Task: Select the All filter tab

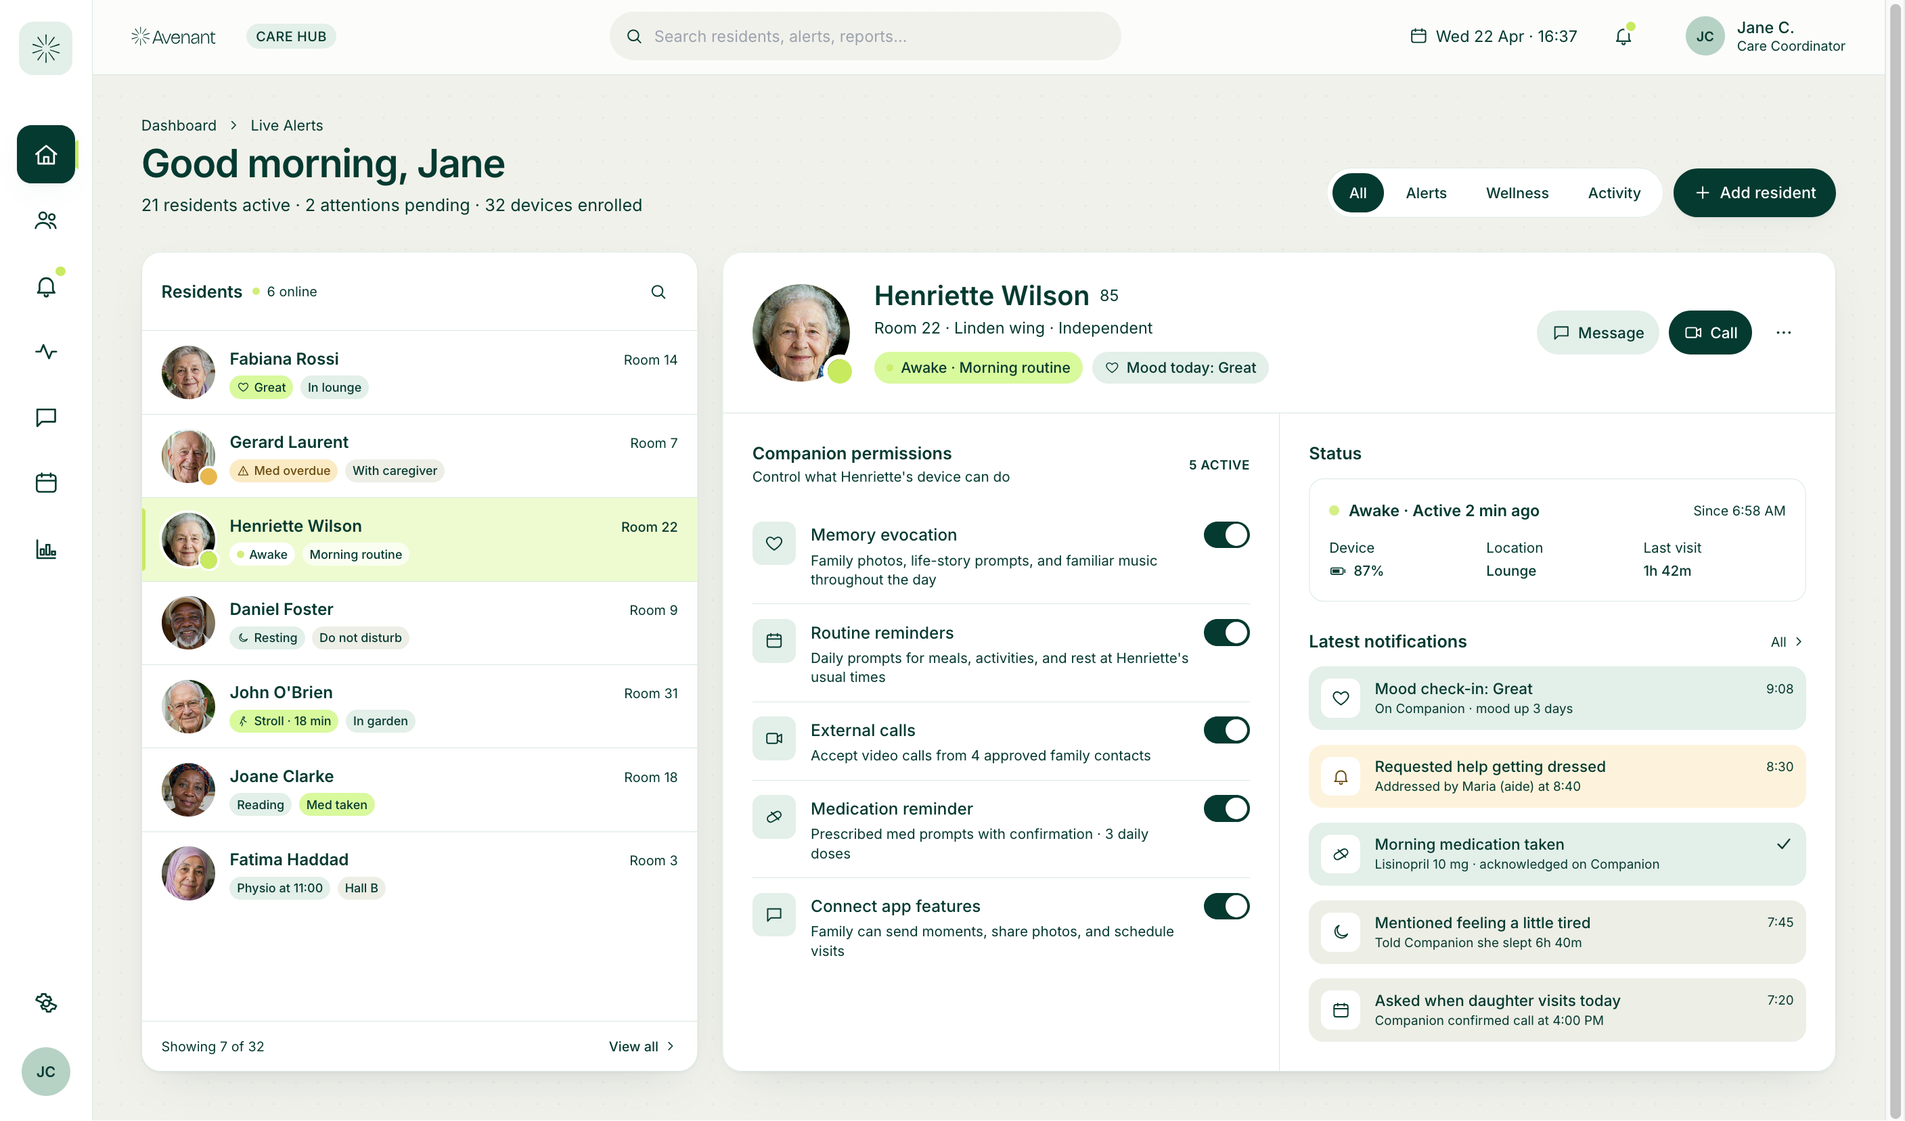Action: 1358,193
